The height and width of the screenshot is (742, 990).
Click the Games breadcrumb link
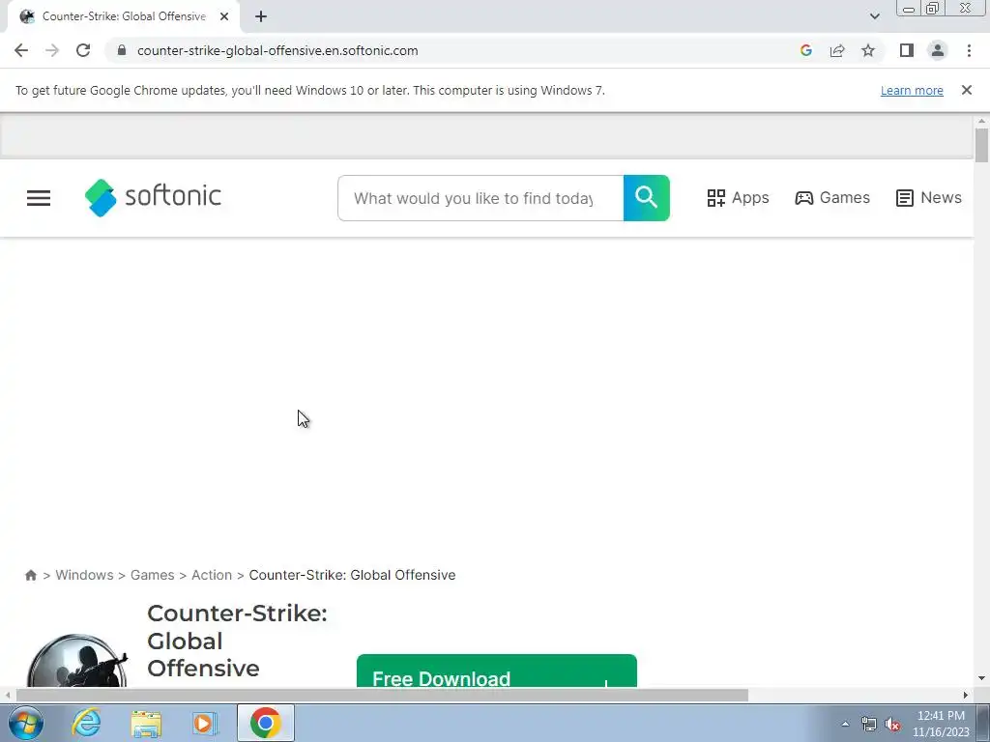point(152,575)
